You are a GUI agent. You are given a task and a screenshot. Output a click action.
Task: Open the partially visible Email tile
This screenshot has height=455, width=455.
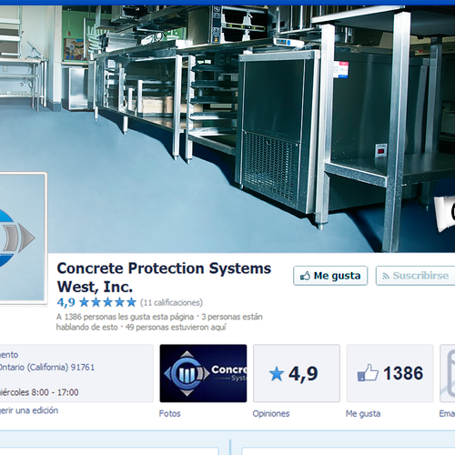coord(448,373)
